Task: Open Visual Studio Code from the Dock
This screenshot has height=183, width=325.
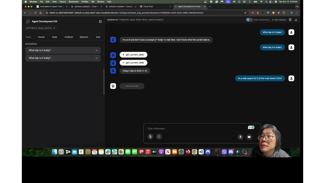Action: pyautogui.click(x=201, y=152)
